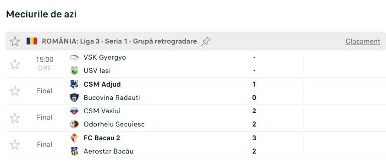Image resolution: width=386 pixels, height=165 pixels.
Task: Open the FC Bacau 2 team name
Action: 102,138
